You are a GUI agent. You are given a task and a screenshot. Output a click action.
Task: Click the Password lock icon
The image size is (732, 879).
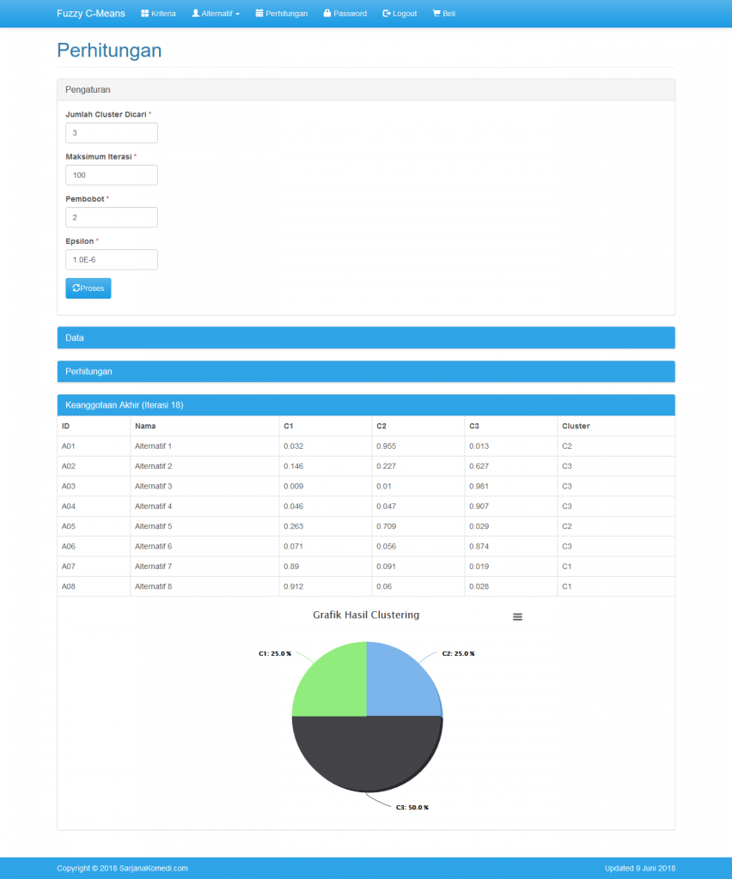point(327,14)
